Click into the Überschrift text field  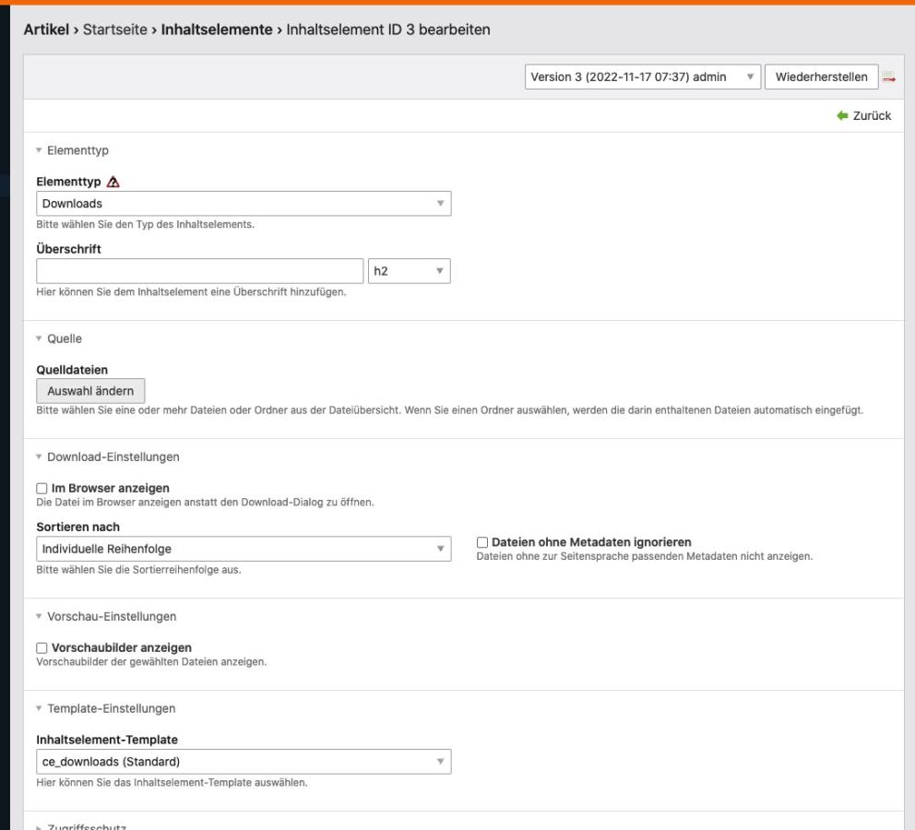200,272
